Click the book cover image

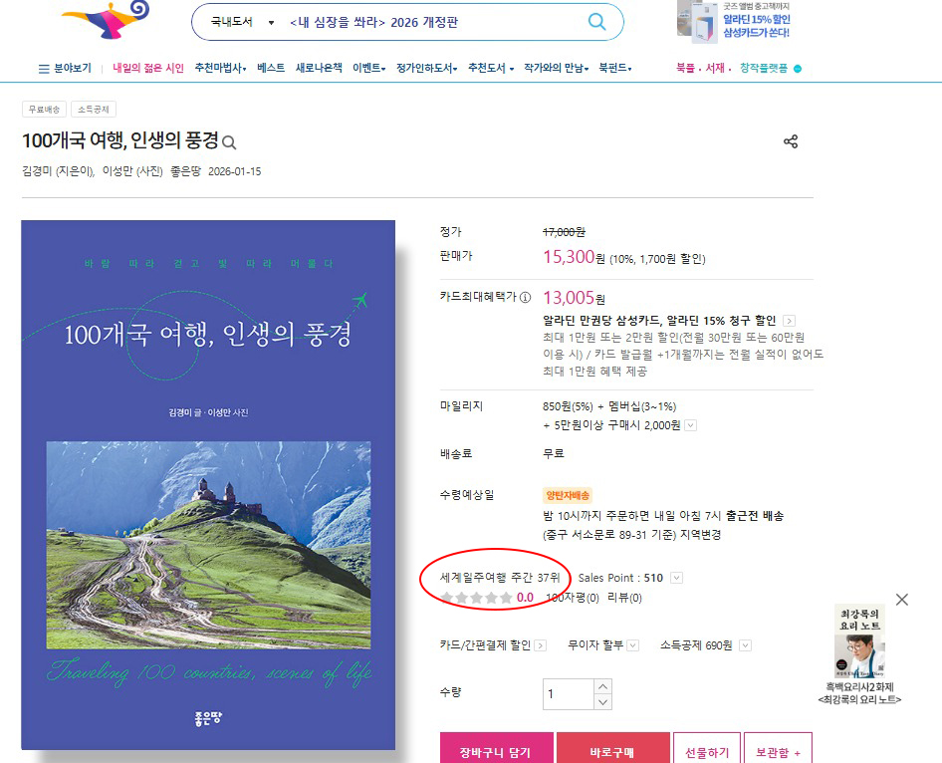coord(208,484)
